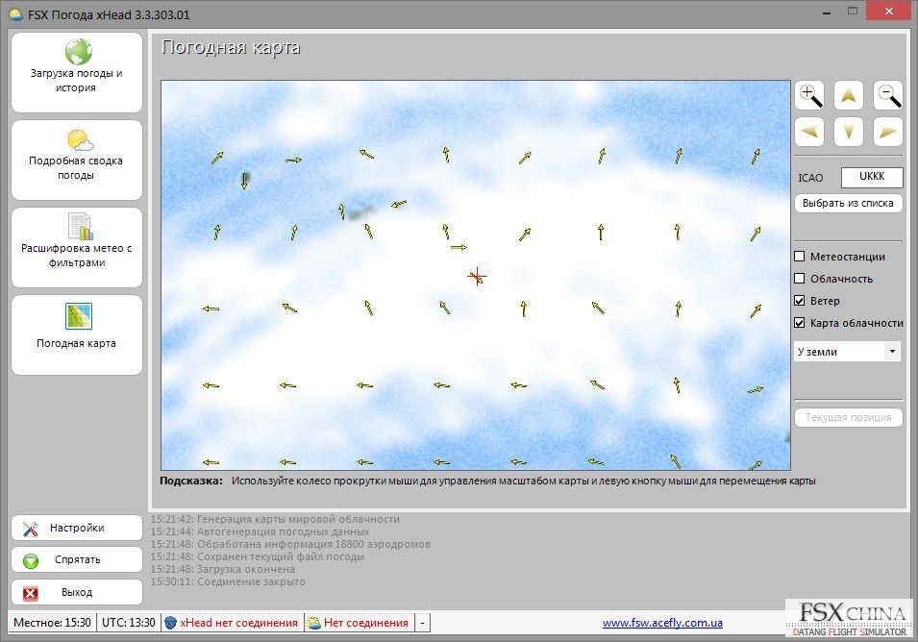Click the shield icon beside xHead status
This screenshot has width=918, height=642.
coord(170,623)
